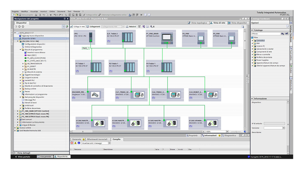The width and height of the screenshot is (304, 169).
Task: Click the Collega in rete button
Action: (x=77, y=27)
